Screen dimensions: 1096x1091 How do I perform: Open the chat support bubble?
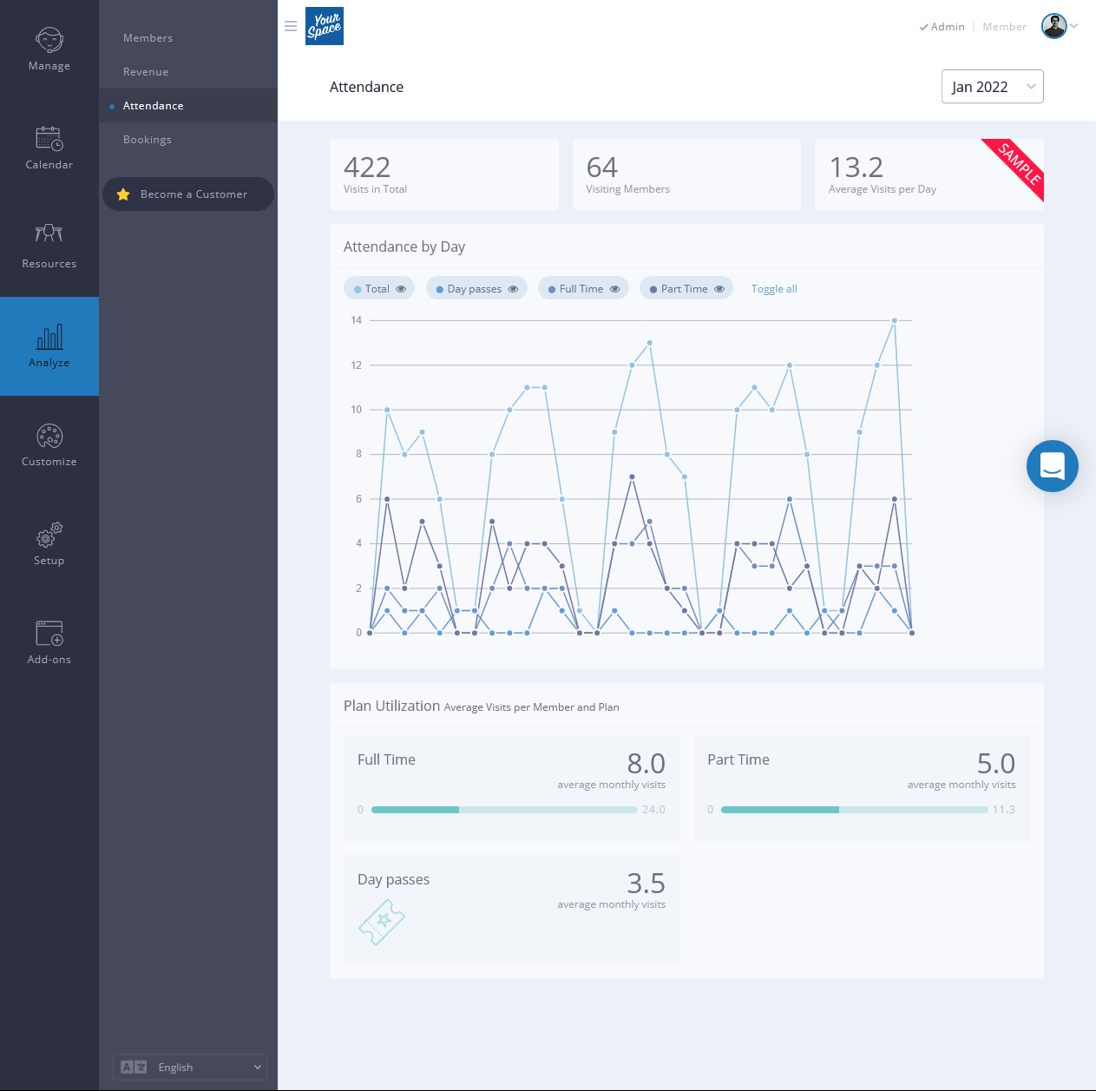(1053, 466)
